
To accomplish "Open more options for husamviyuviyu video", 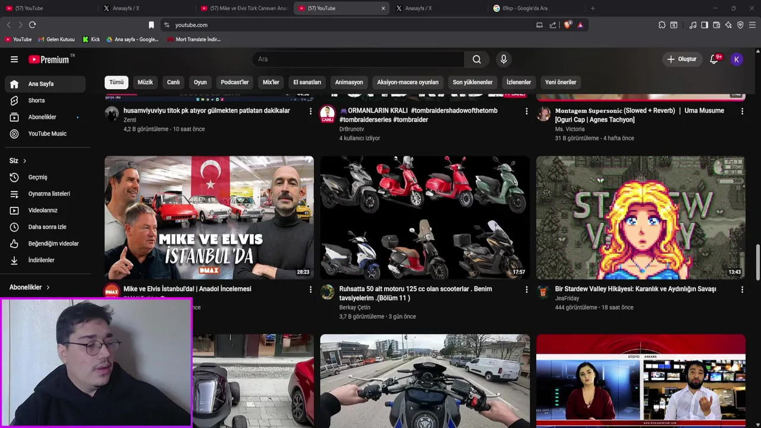I will click(310, 111).
